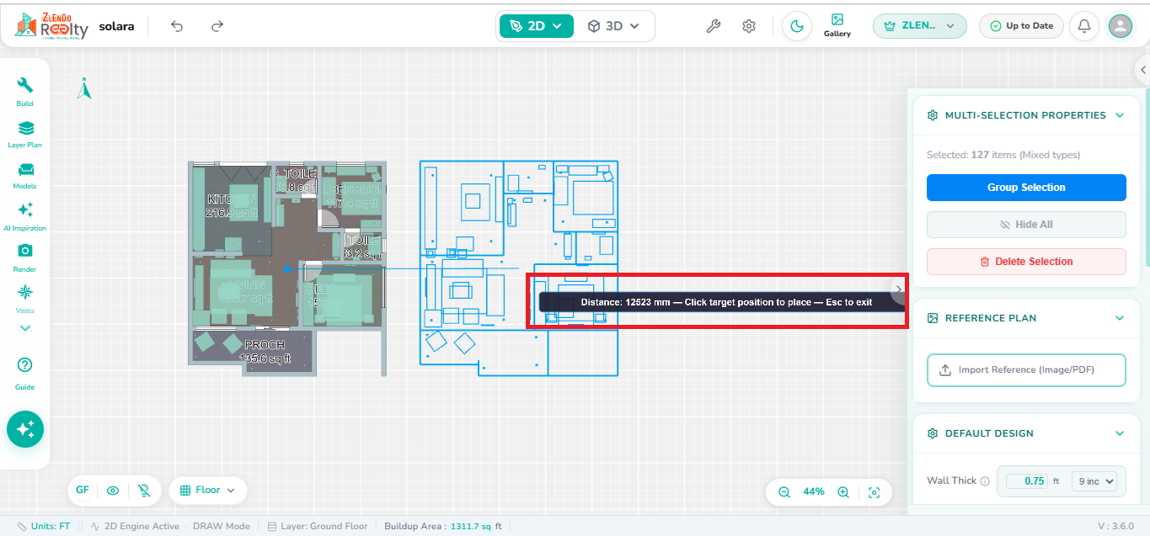The width and height of the screenshot is (1150, 536).
Task: Click the Multi-Selection Properties gear icon
Action: (x=933, y=115)
